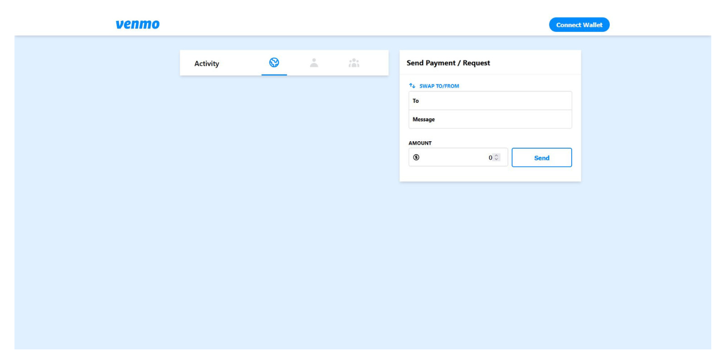Click the Message input field

[x=490, y=119]
